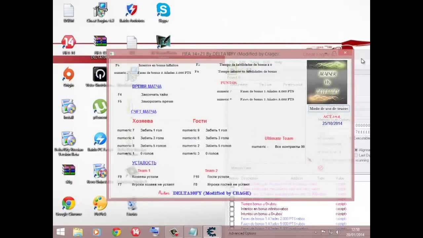The image size is (423, 238).
Task: Click the 'Хозяева устали' F9 entry
Action: point(145,177)
